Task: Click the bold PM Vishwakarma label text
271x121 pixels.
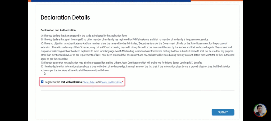Action: pyautogui.click(x=71, y=82)
